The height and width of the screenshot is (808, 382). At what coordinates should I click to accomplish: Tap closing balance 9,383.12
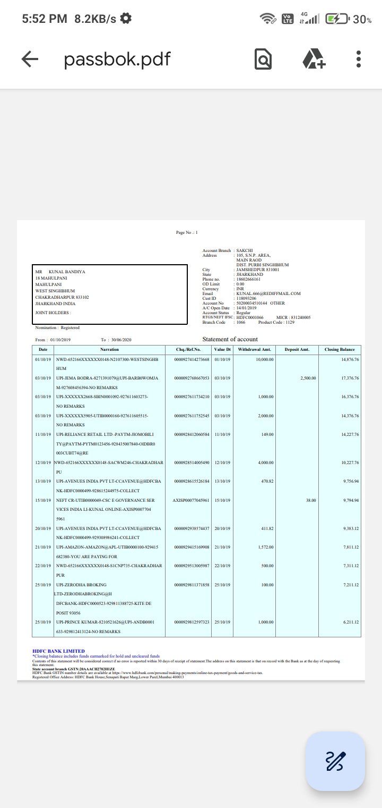point(351,528)
